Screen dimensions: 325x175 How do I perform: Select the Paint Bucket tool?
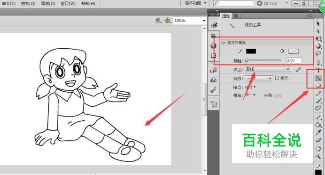coord(318,124)
